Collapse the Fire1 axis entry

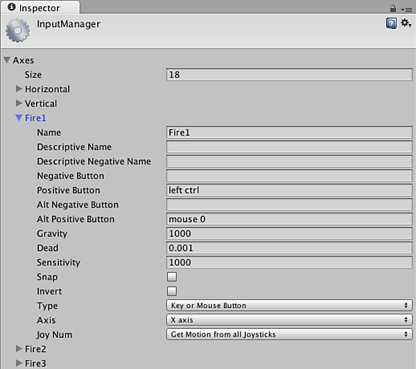tap(19, 118)
